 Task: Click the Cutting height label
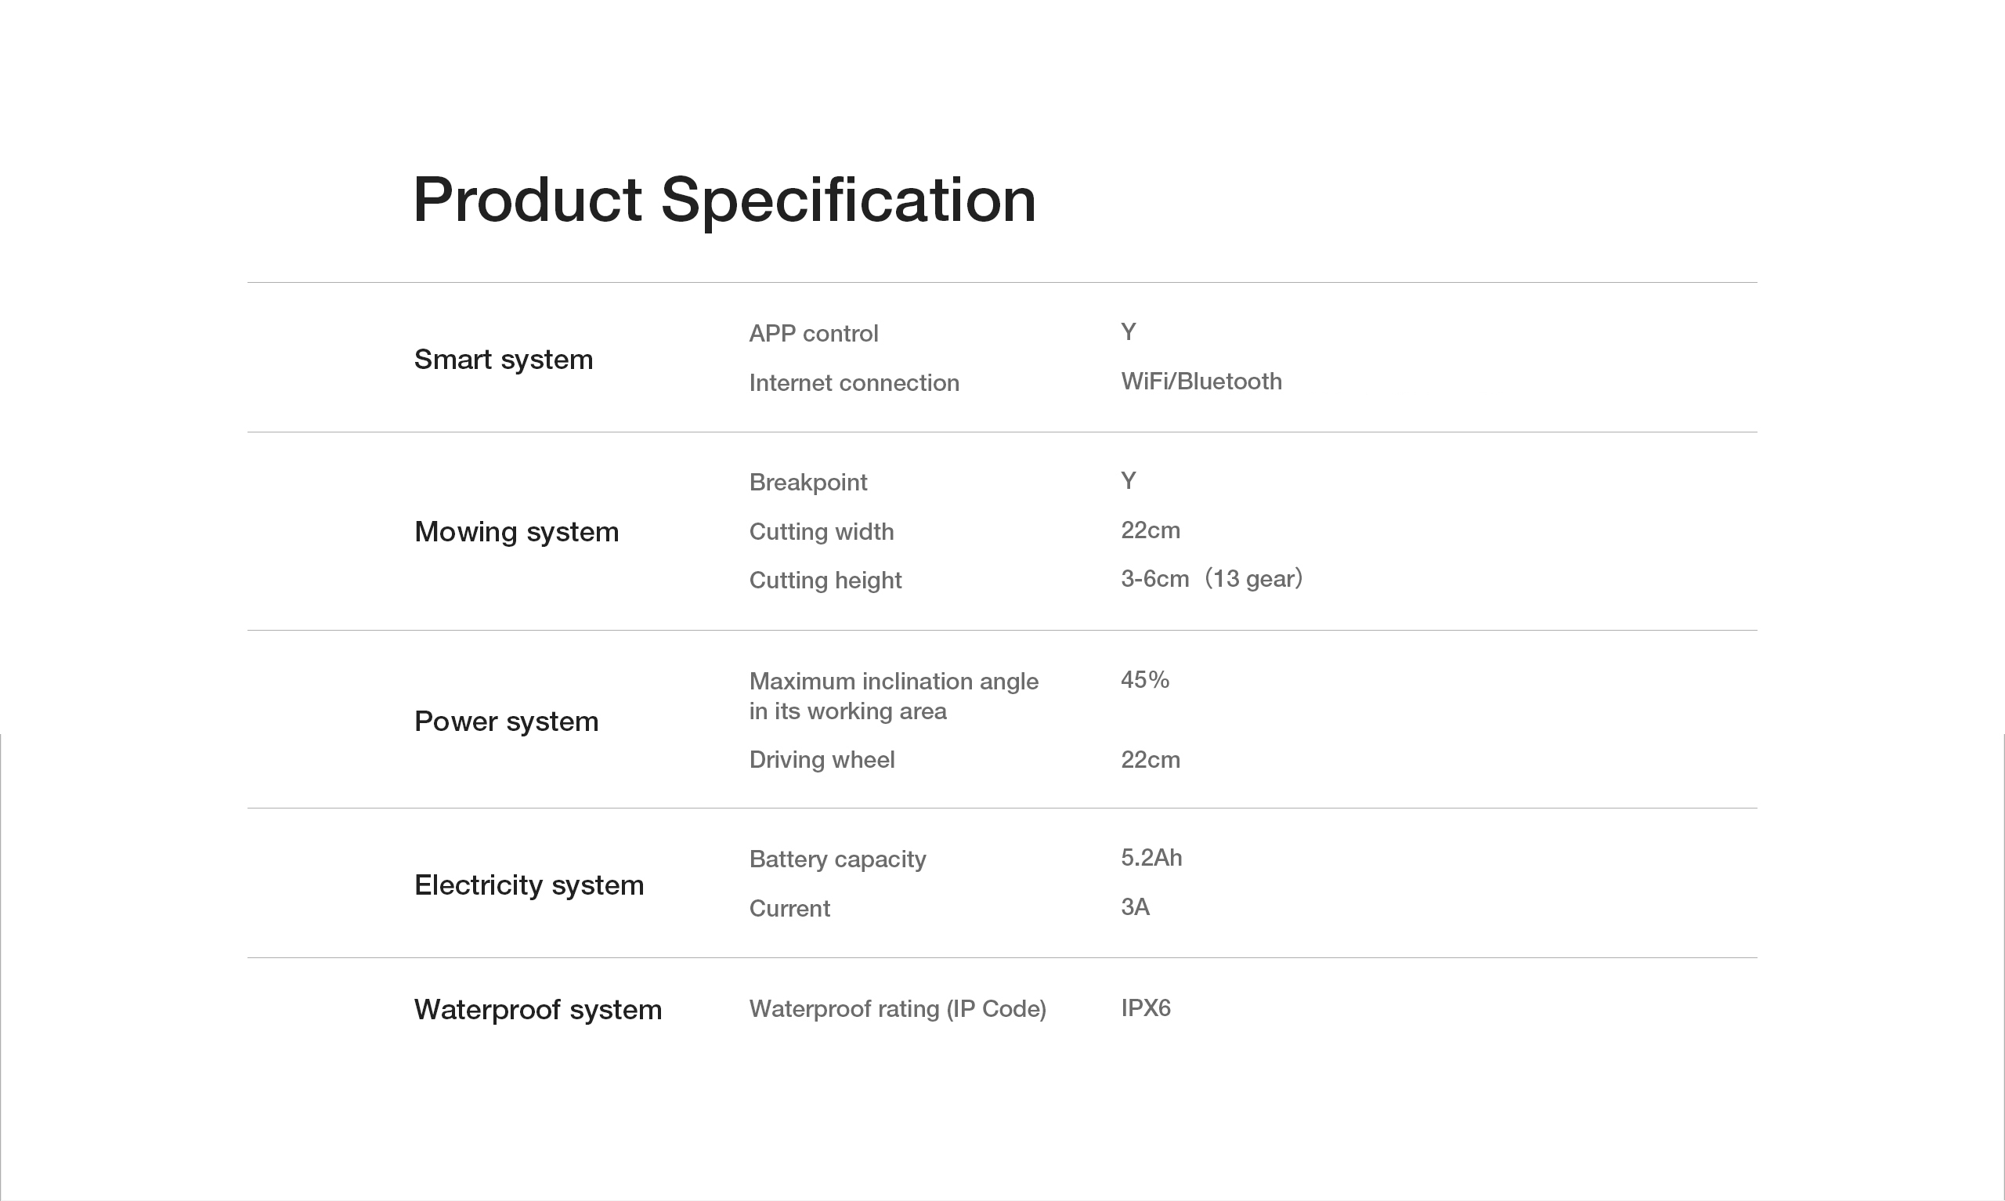coord(824,581)
